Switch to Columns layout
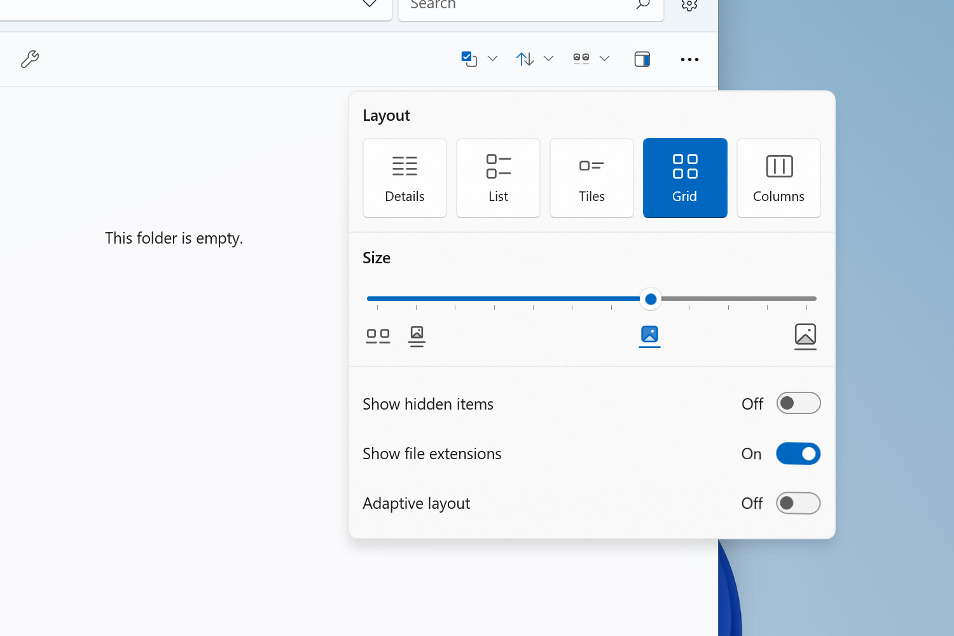 (x=778, y=177)
